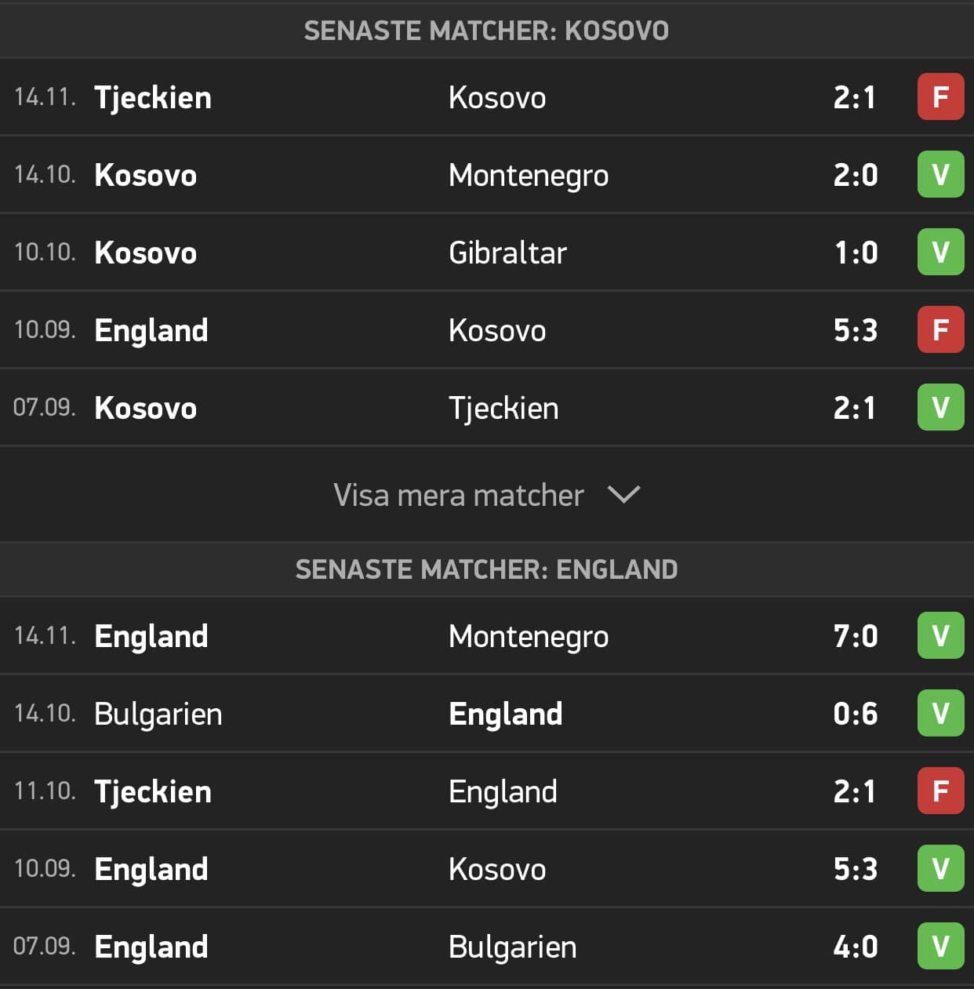Click the 2:1 score of Tjeckien–England
This screenshot has width=974, height=989.
[x=854, y=791]
